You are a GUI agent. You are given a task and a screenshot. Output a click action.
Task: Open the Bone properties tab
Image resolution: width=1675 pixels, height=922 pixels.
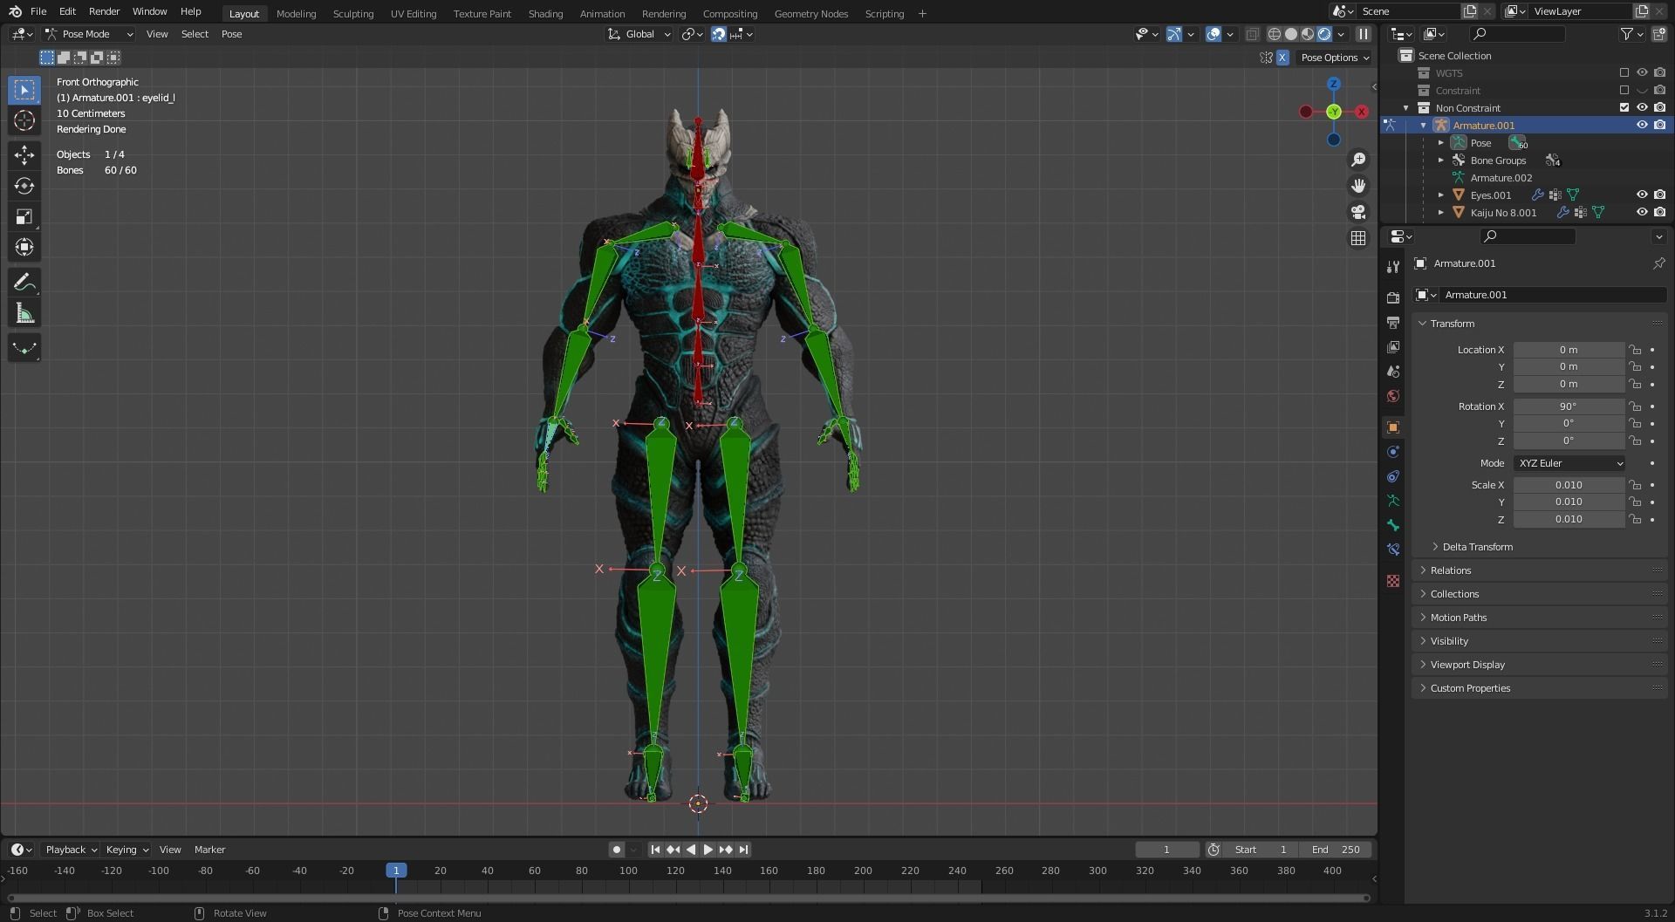(x=1393, y=525)
